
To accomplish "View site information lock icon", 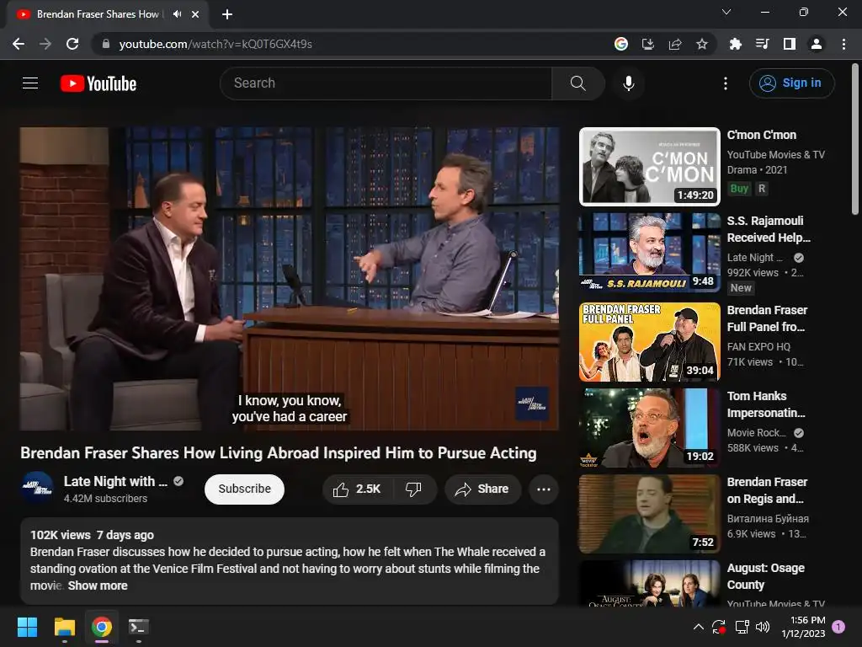I will click(x=105, y=44).
